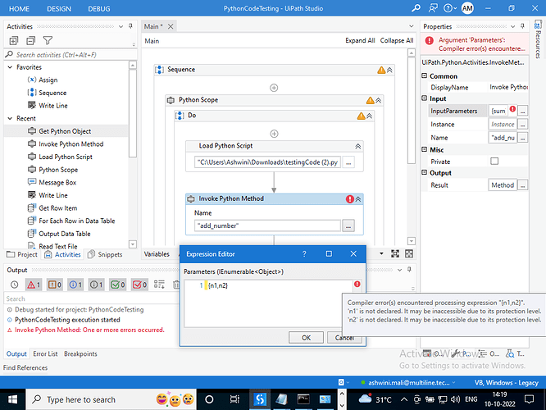Collapse the Common properties section
This screenshot has width=546, height=410.
click(424, 75)
